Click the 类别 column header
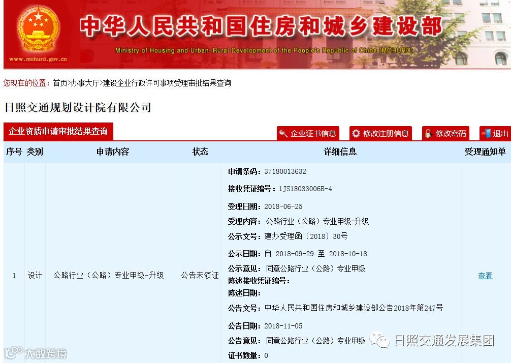This screenshot has height=363, width=511. click(35, 152)
